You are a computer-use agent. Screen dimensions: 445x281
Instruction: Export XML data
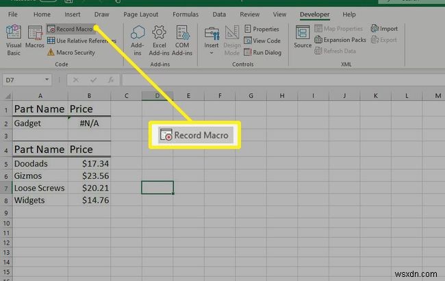point(383,40)
